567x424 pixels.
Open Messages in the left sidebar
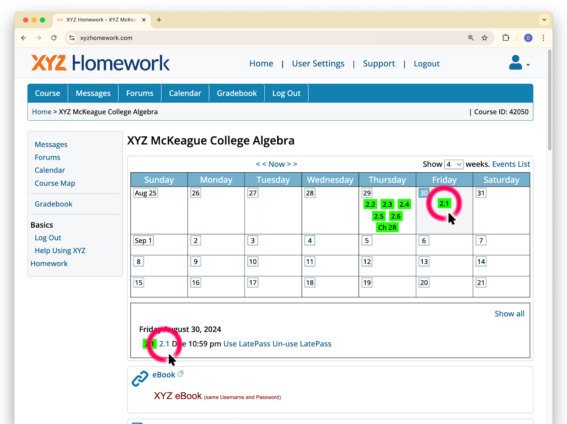pos(51,145)
